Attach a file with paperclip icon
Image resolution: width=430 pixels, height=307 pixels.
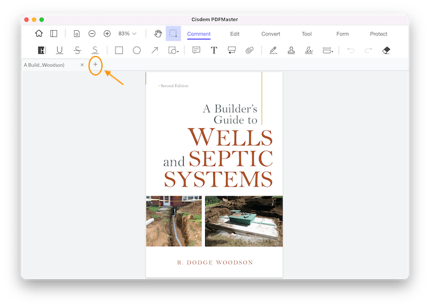(249, 50)
